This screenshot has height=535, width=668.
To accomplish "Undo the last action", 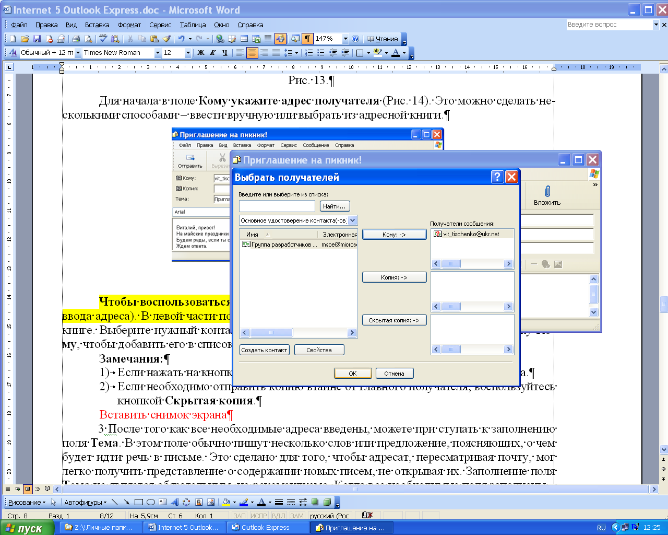I will pyautogui.click(x=181, y=39).
